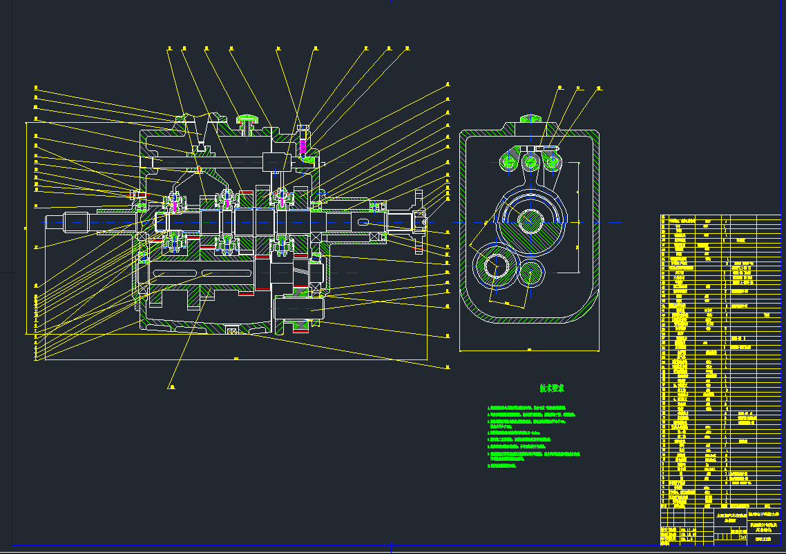Click the output flange on the shaft's right end
Screen dimensions: 786x554
point(418,221)
